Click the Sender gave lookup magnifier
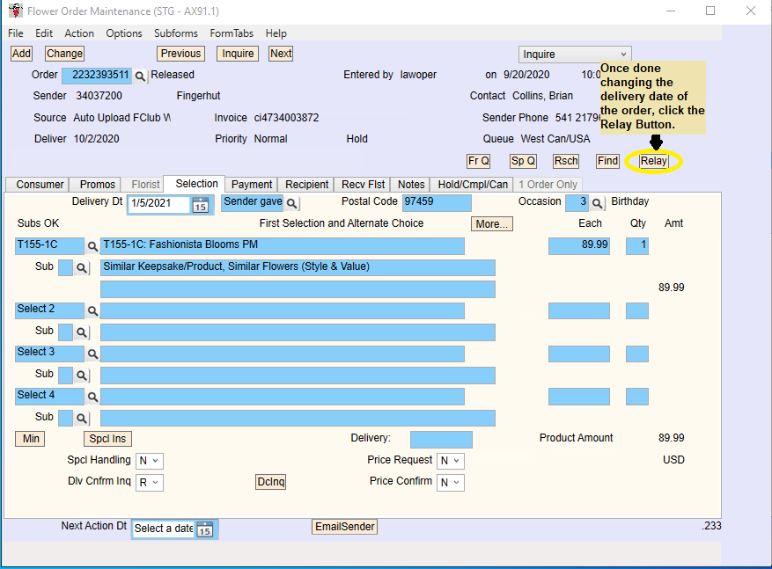The height and width of the screenshot is (569, 772). click(291, 203)
